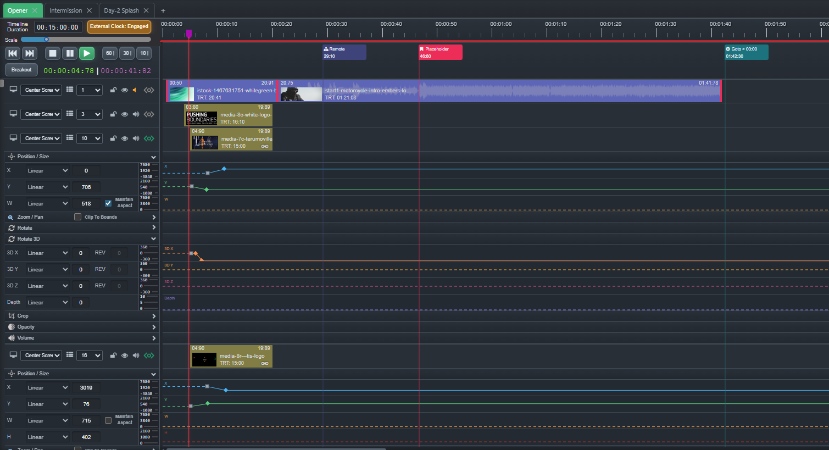Close the Intermission tab

[x=90, y=10]
